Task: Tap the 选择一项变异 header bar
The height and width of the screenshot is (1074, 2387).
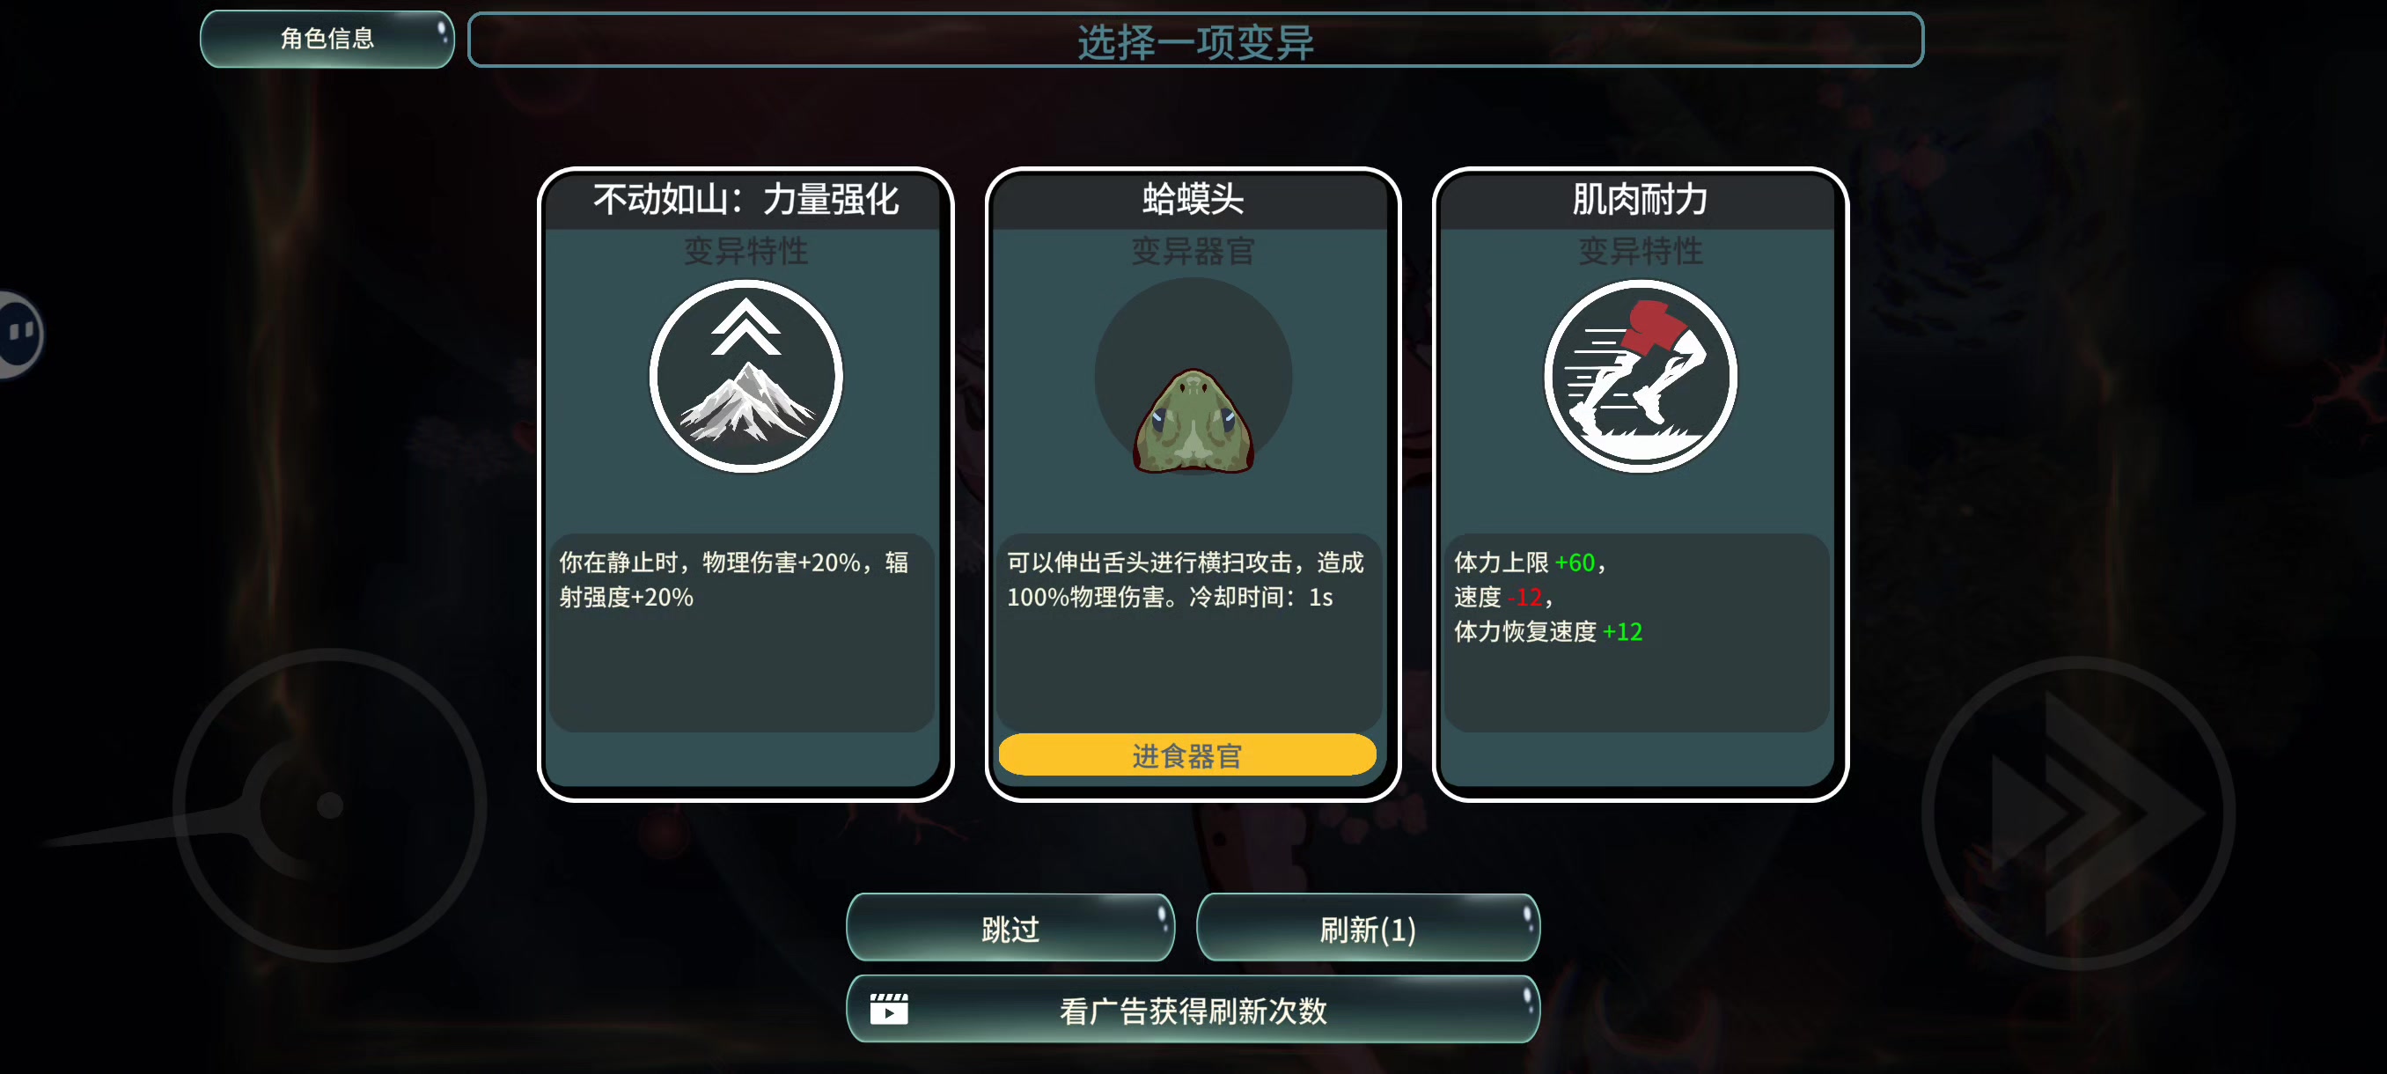Action: click(x=1195, y=40)
